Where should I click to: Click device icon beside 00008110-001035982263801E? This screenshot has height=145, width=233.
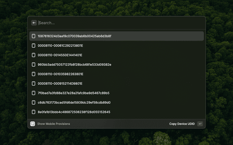[33, 74]
